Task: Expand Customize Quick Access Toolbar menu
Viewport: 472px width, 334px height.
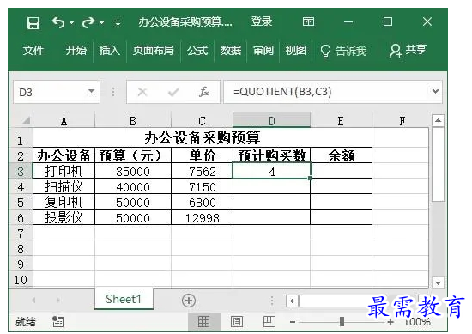Action: pyautogui.click(x=118, y=23)
